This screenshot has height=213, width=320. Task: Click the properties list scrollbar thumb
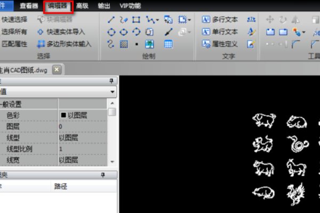112,112
